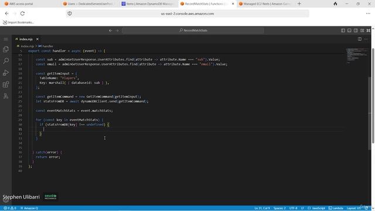Switch to Managed EC2 fleets browser tab
Image resolution: width=375 pixels, height=211 pixels.
pos(265,4)
